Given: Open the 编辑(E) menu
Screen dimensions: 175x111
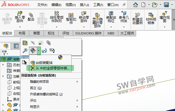Looking at the screenshot, I should point(56,5).
